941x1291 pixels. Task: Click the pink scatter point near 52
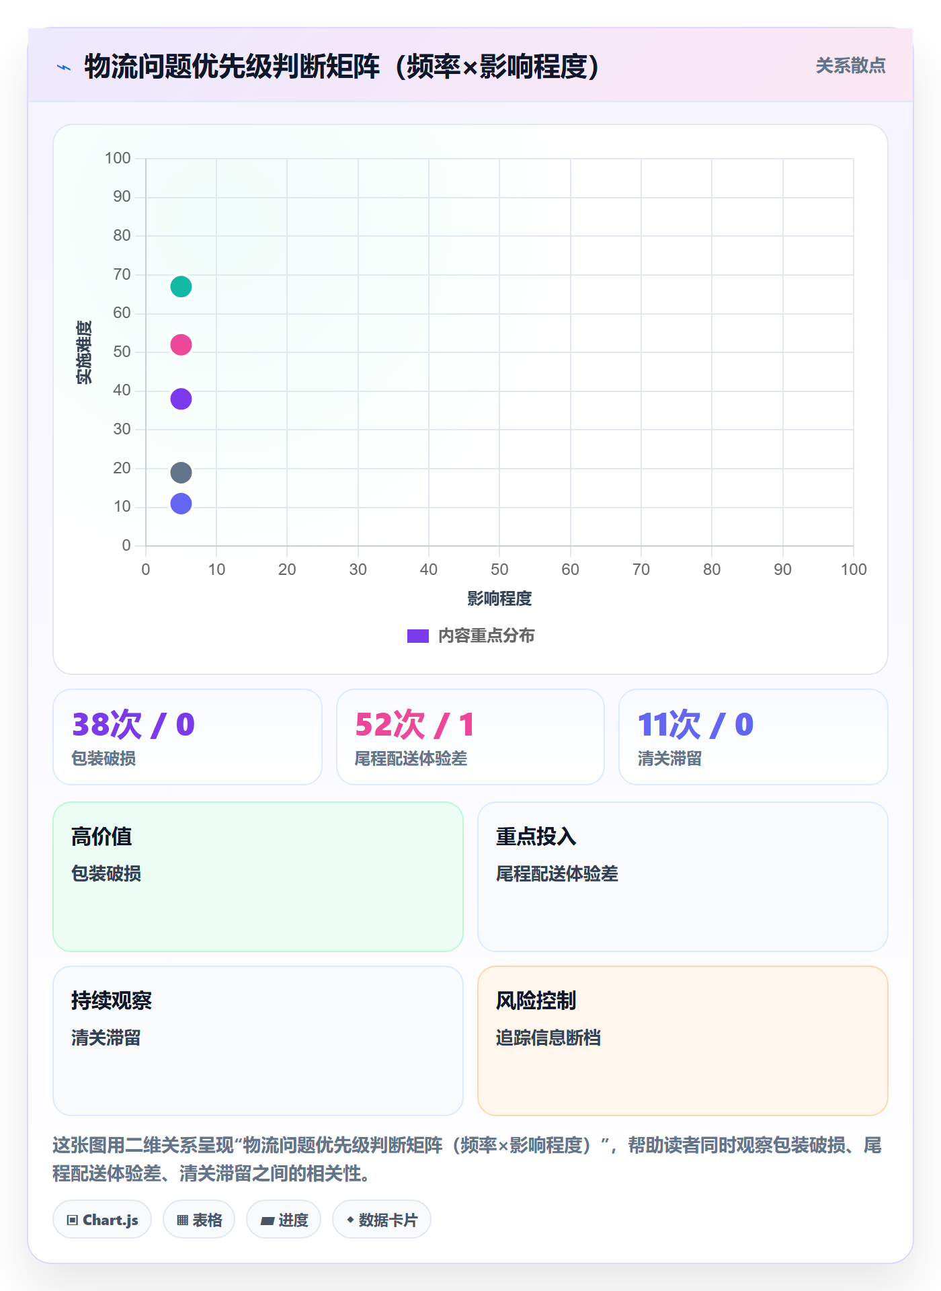pos(181,345)
